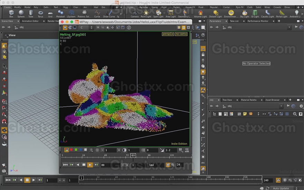Toggle alpha channel in MPlay
Viewport: 304px width, 190px height.
86,150
